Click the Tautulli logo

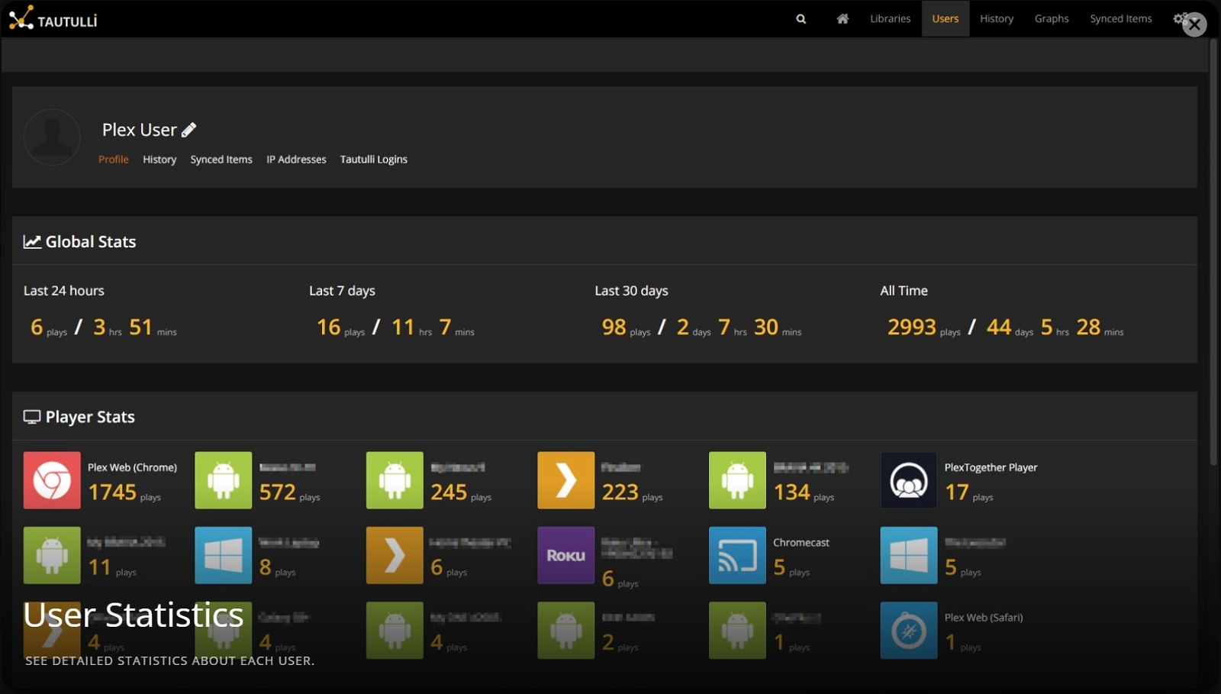pyautogui.click(x=53, y=18)
